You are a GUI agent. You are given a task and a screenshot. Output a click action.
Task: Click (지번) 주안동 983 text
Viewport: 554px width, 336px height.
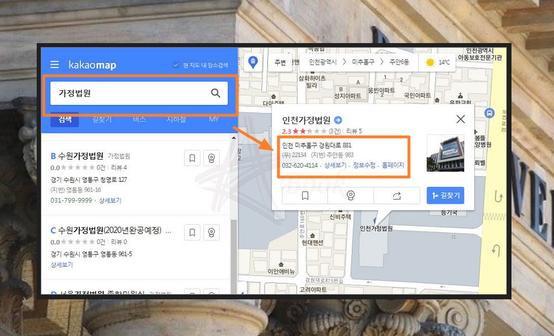[332, 155]
